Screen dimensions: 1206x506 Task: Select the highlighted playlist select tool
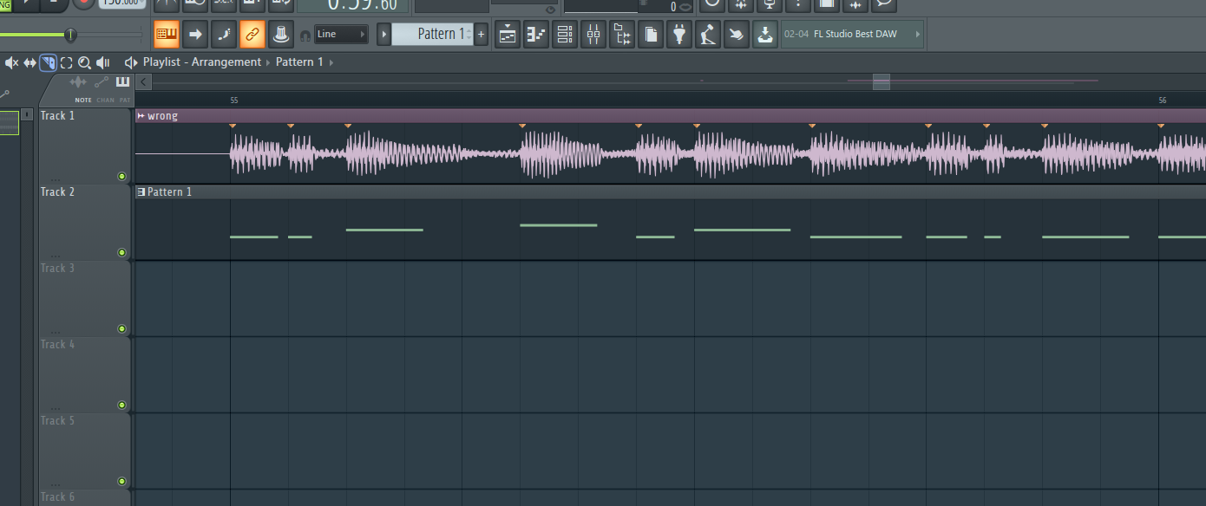point(48,62)
